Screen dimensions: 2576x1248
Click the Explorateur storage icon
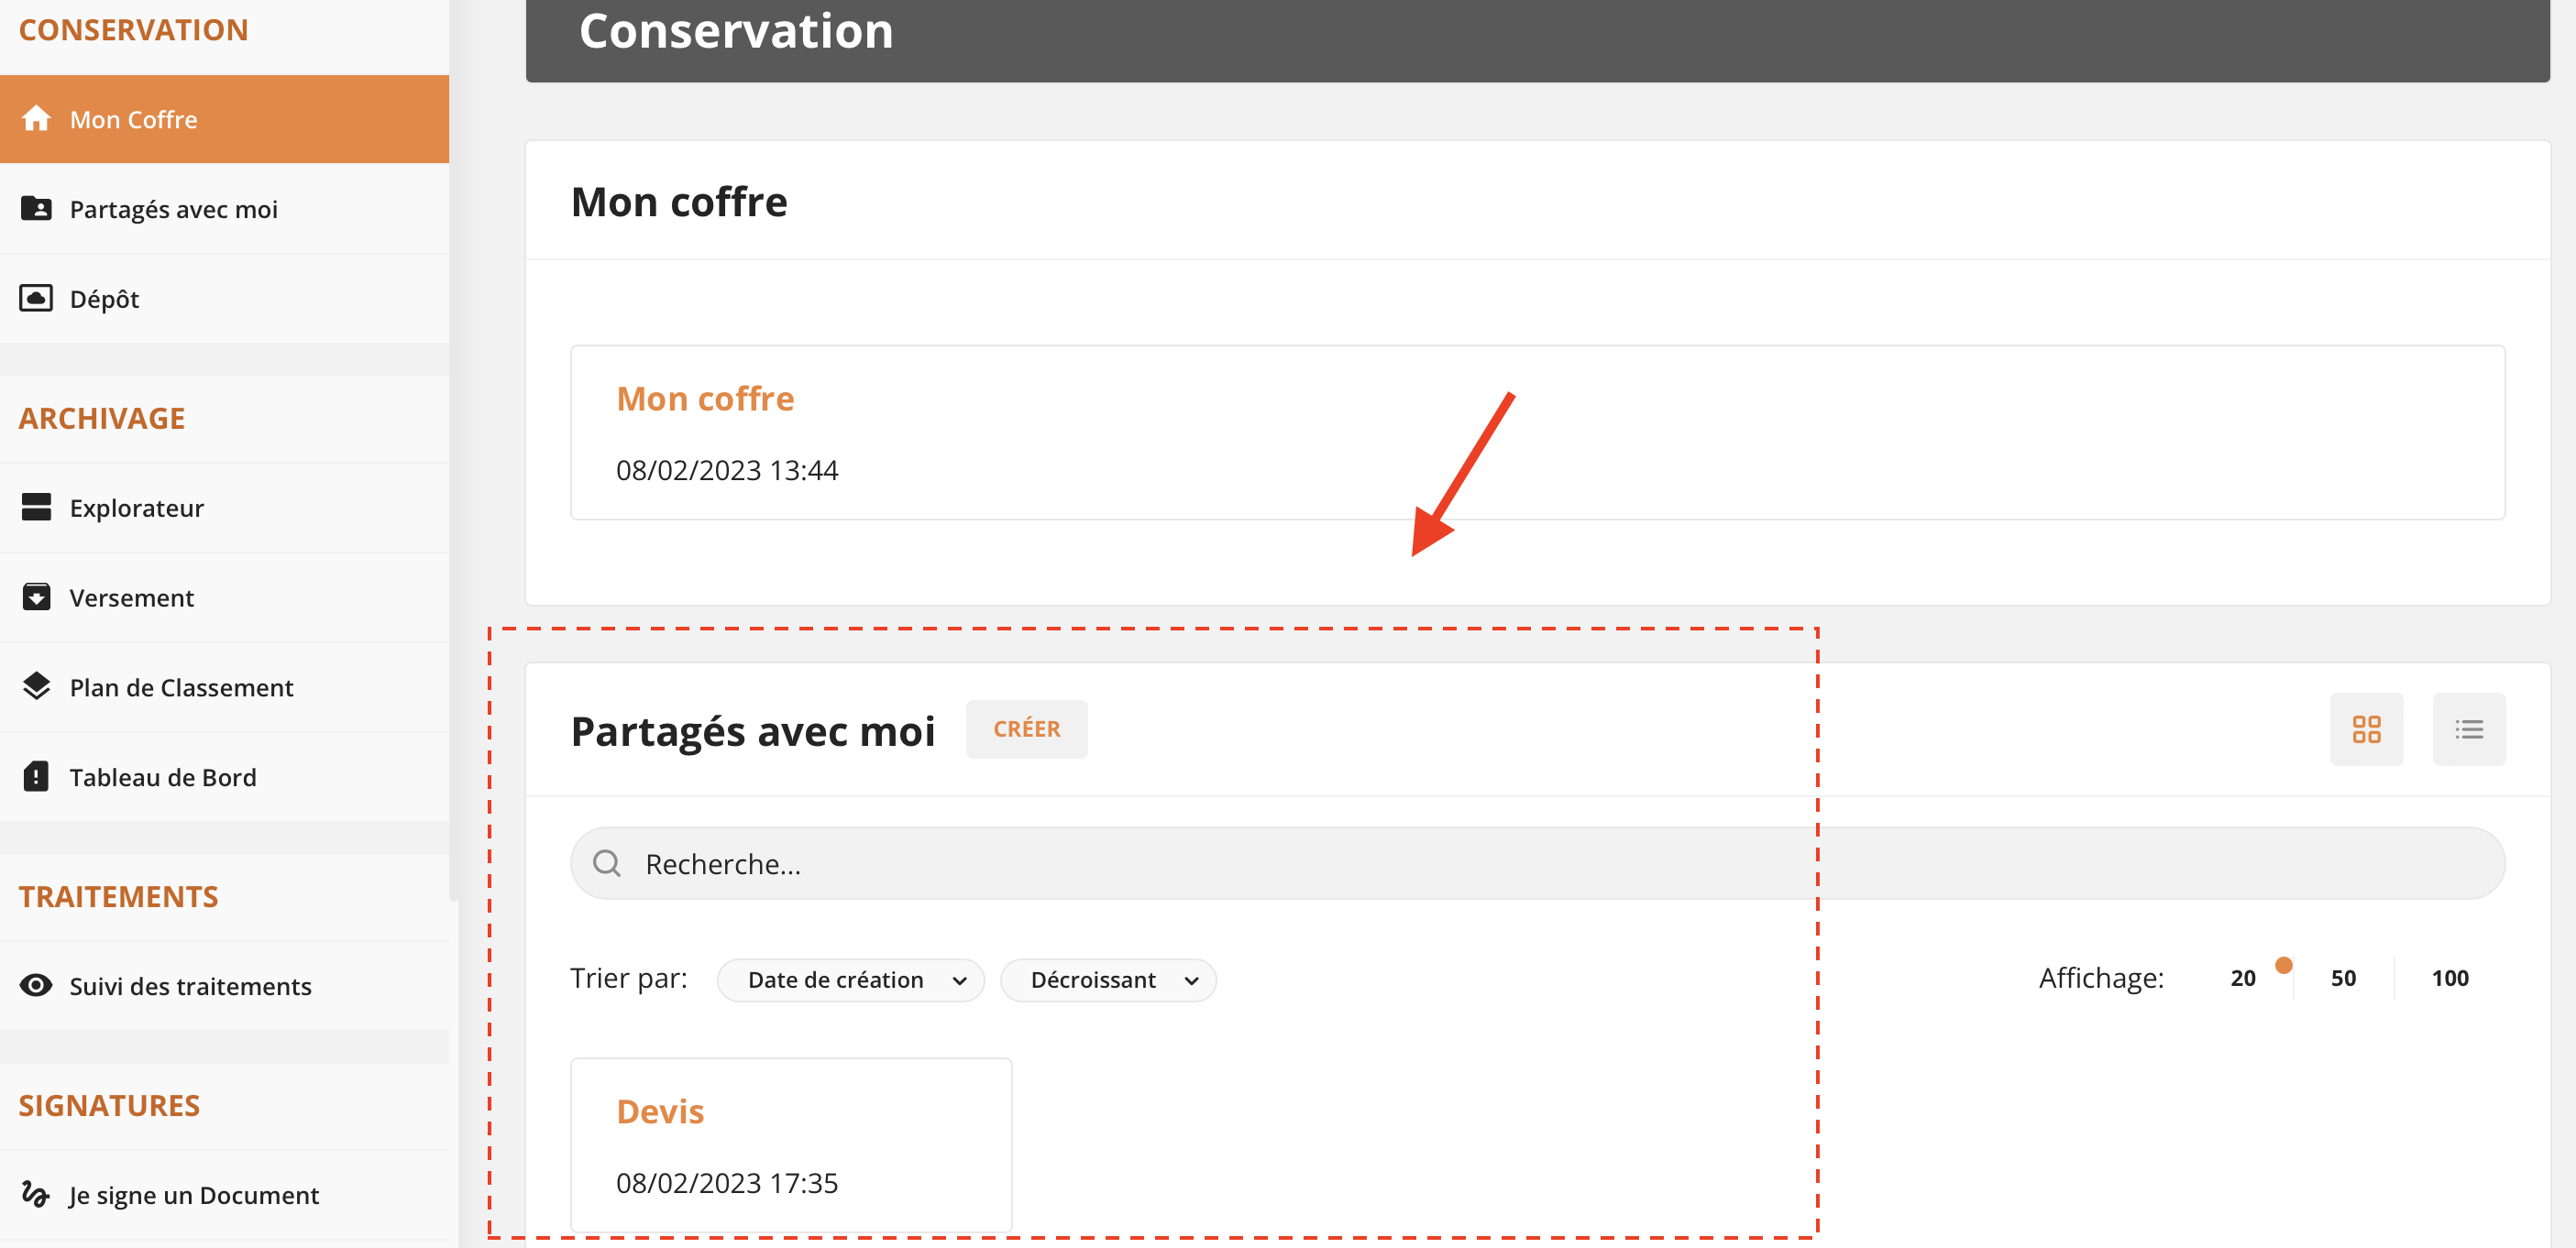pos(36,508)
